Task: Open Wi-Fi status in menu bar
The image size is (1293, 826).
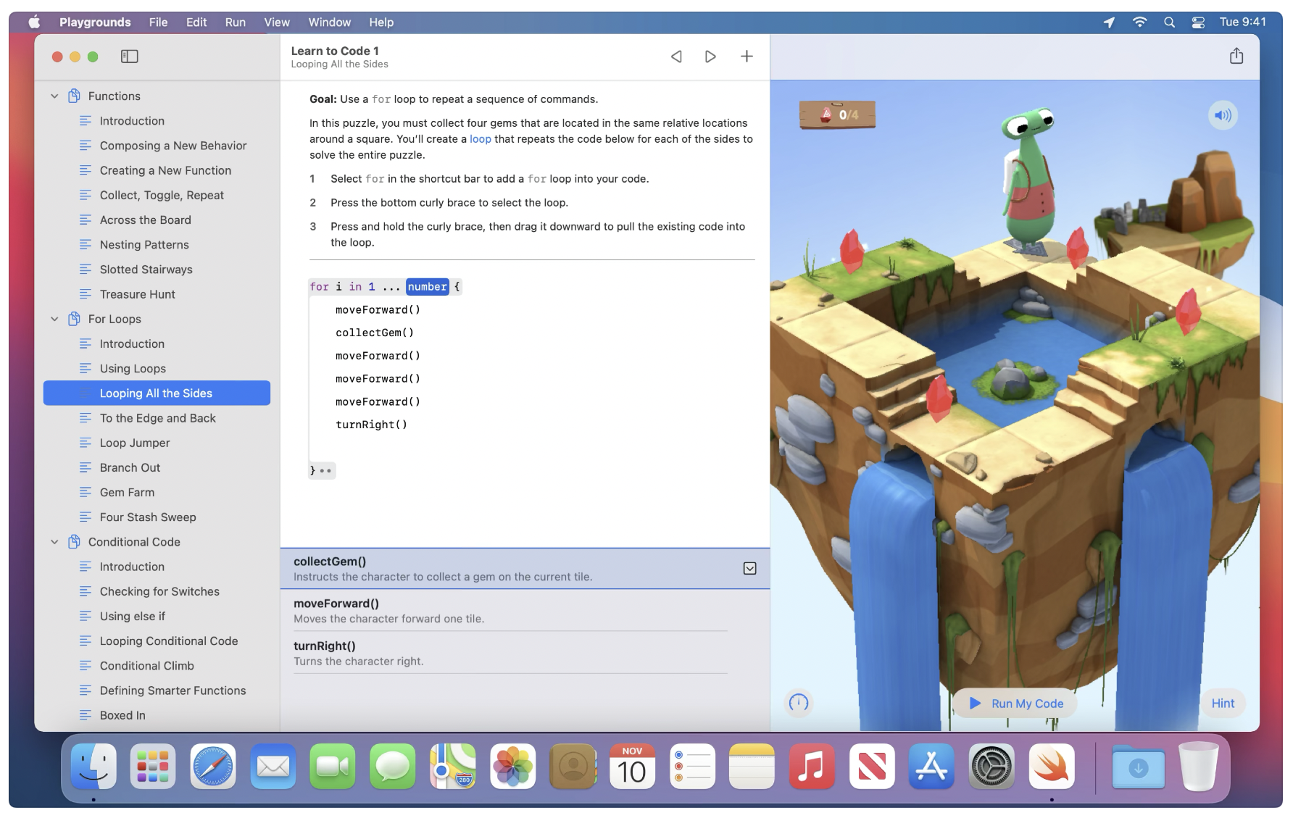Action: click(1139, 22)
